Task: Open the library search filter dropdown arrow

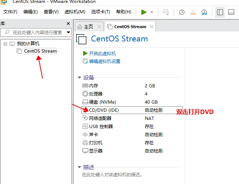Action: click(68, 32)
